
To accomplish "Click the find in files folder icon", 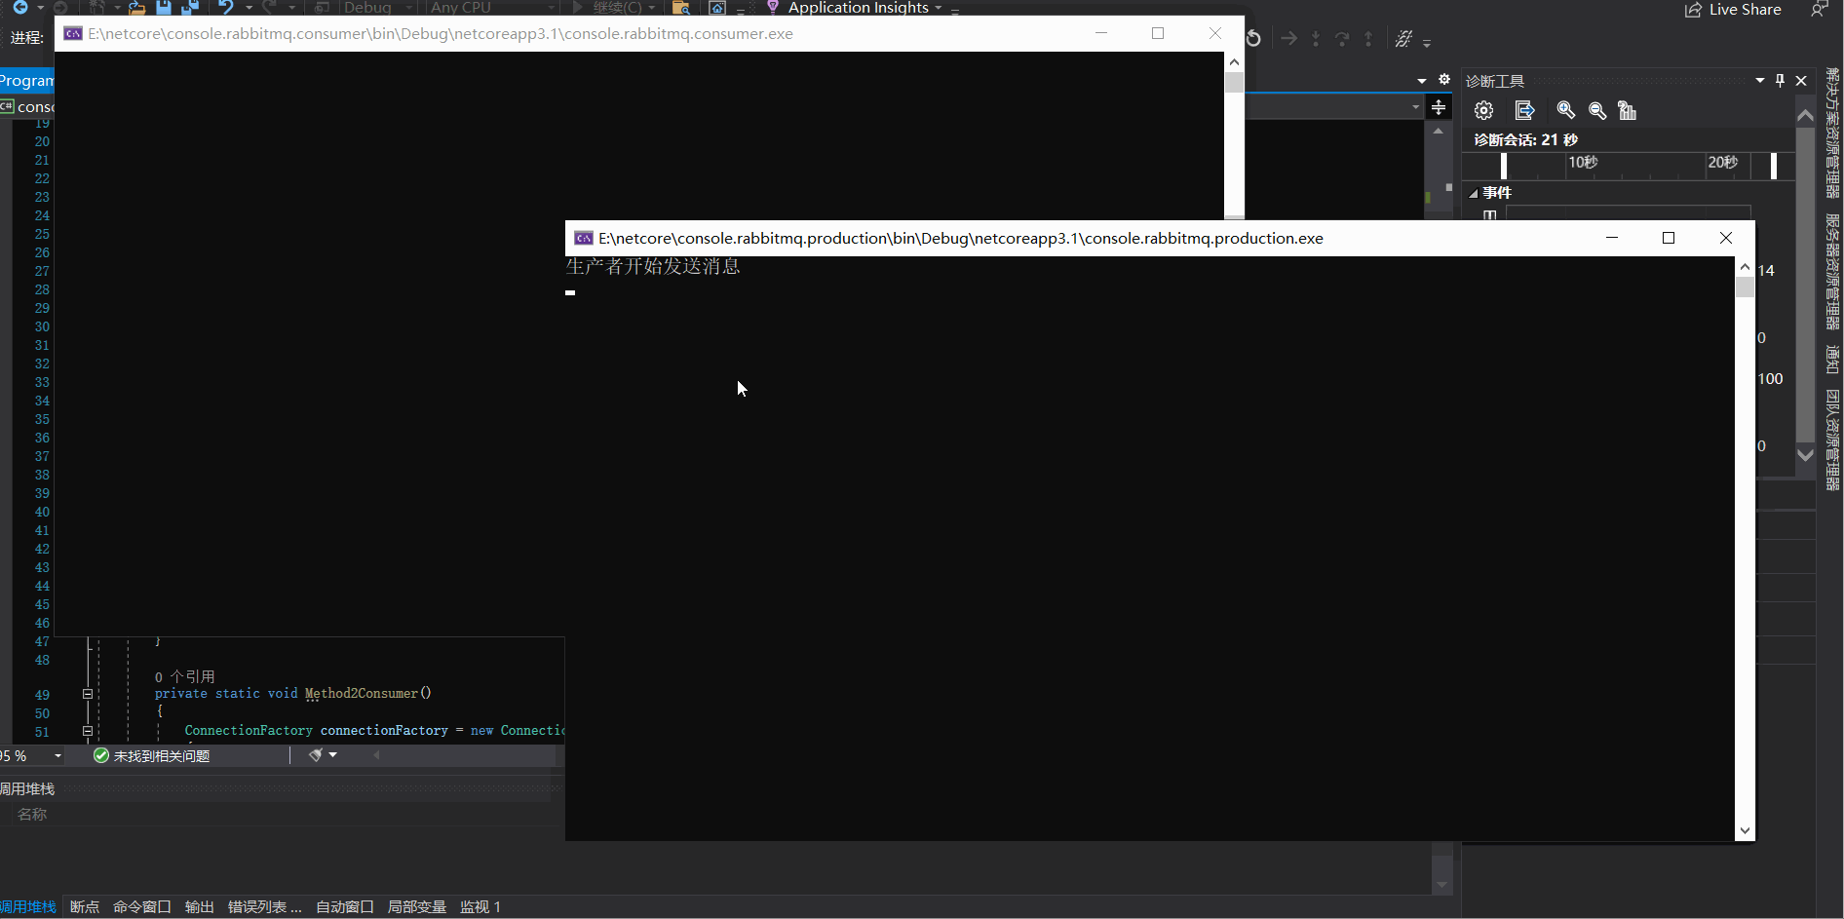I will tap(681, 8).
